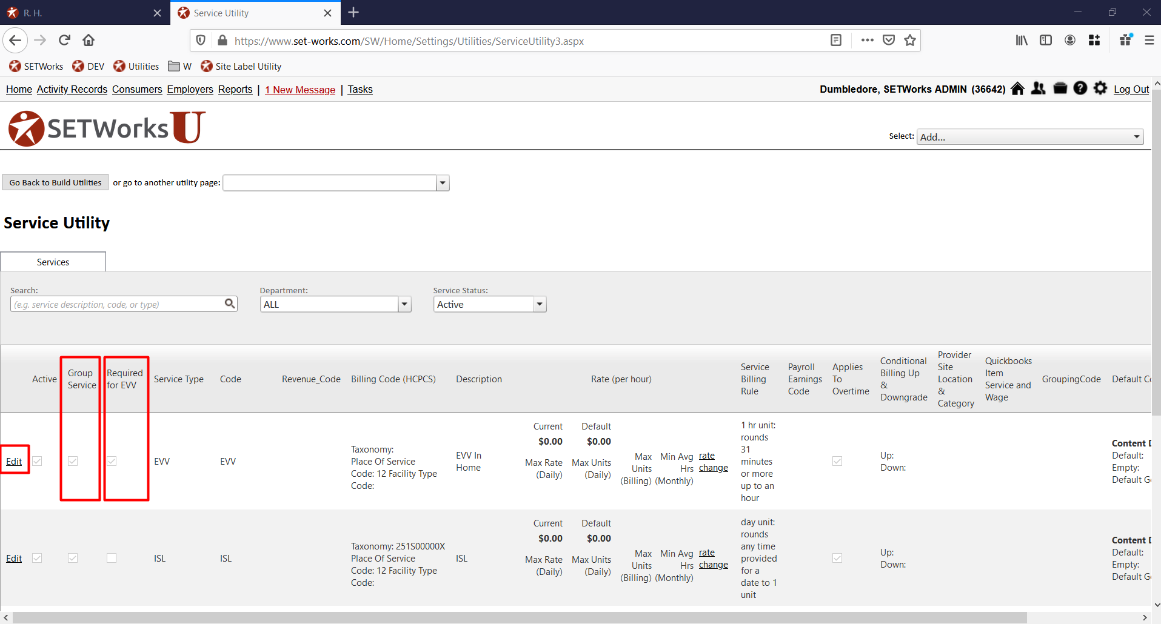1161x624 pixels.
Task: Click the horizontal scrollbar at page bottom
Action: coord(520,617)
